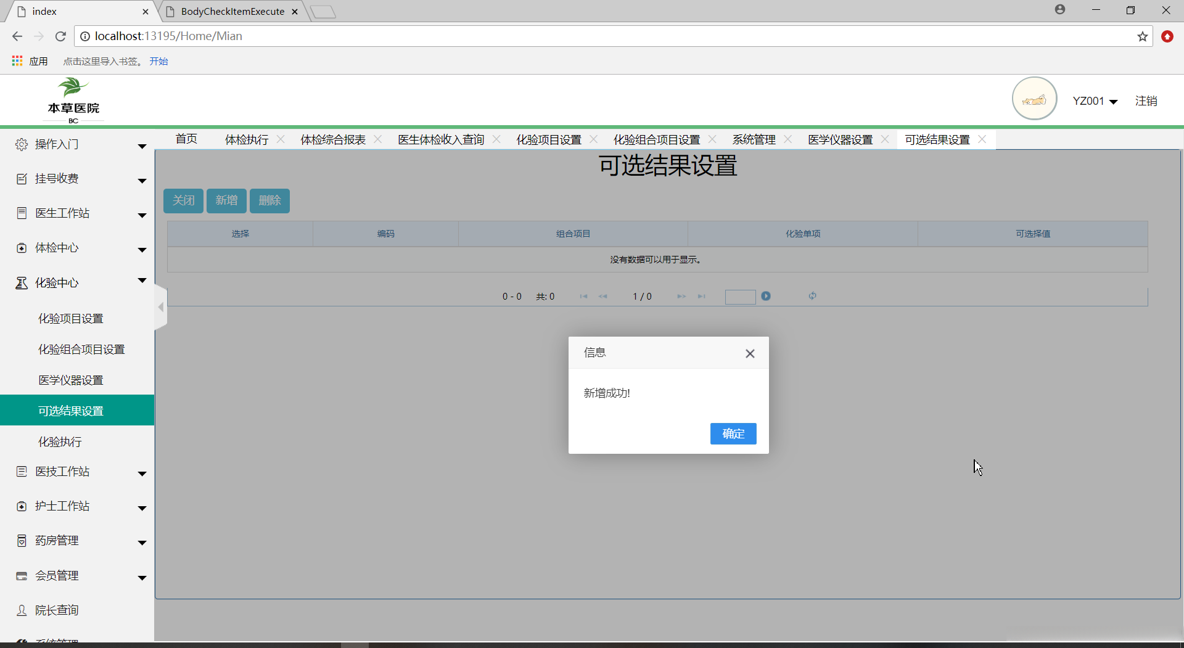
Task: Go to previous page of grid
Action: [603, 297]
